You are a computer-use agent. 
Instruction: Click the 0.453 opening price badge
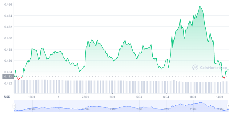8,77
